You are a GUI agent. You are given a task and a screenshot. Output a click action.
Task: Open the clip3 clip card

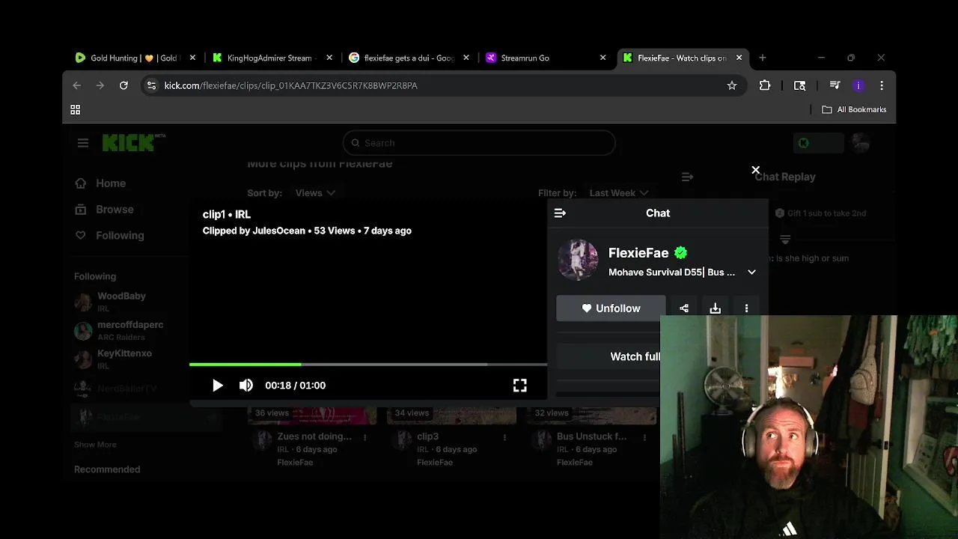coord(428,436)
